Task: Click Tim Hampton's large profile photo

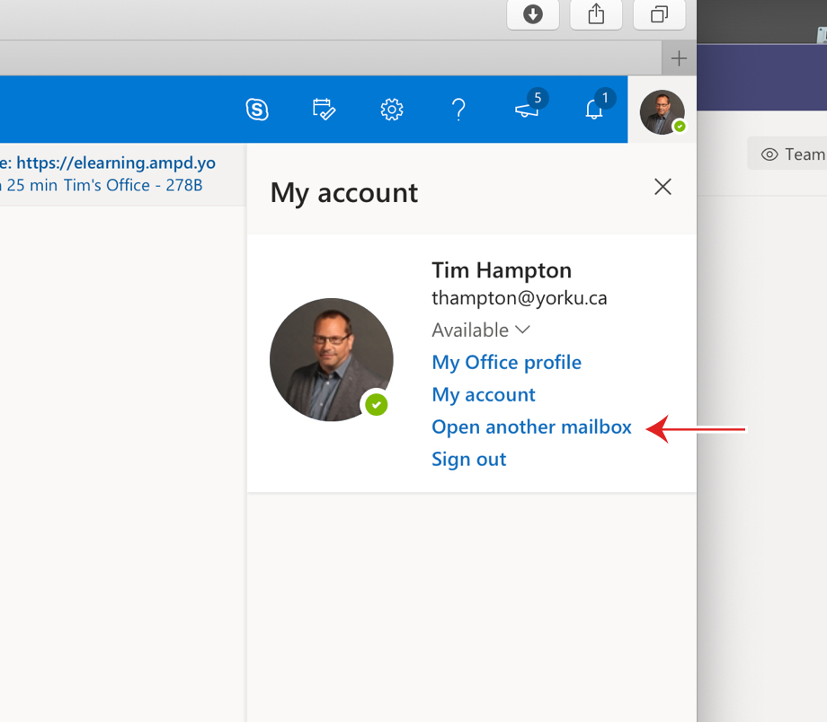Action: [331, 359]
